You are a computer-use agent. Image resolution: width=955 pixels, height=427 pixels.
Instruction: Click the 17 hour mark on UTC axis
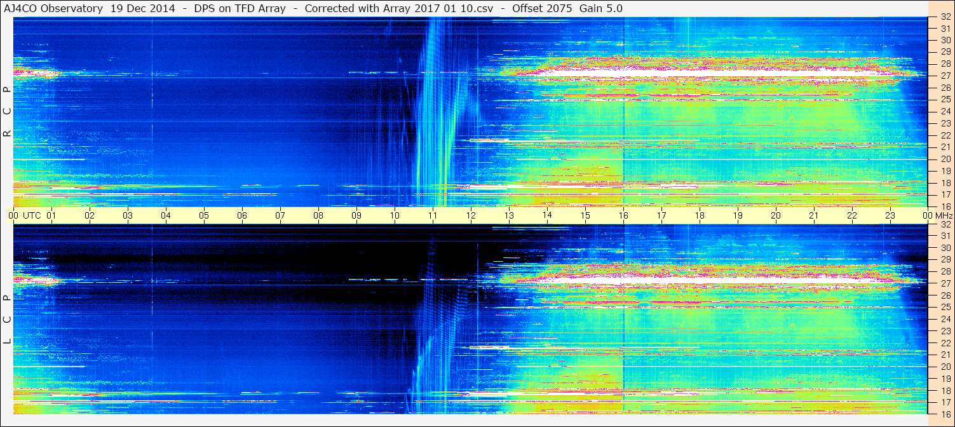pos(661,215)
